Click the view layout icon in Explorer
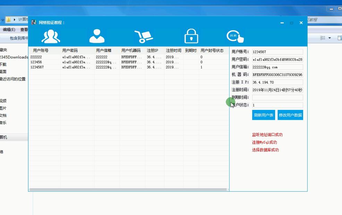 pos(323,38)
